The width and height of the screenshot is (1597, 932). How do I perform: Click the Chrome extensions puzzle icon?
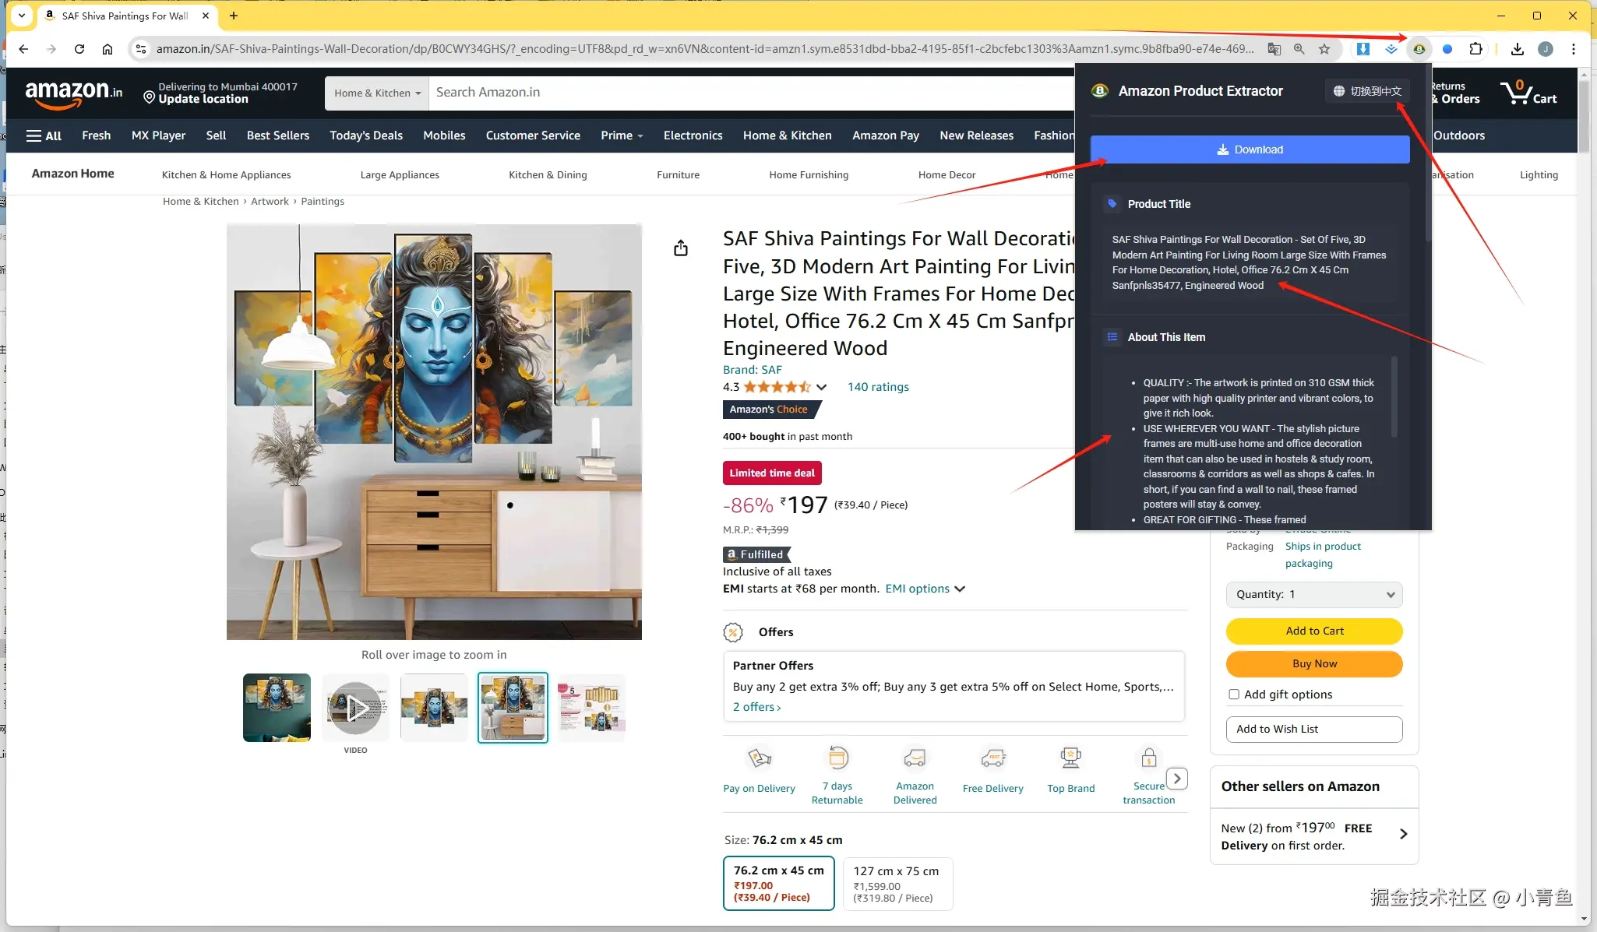pyautogui.click(x=1475, y=49)
